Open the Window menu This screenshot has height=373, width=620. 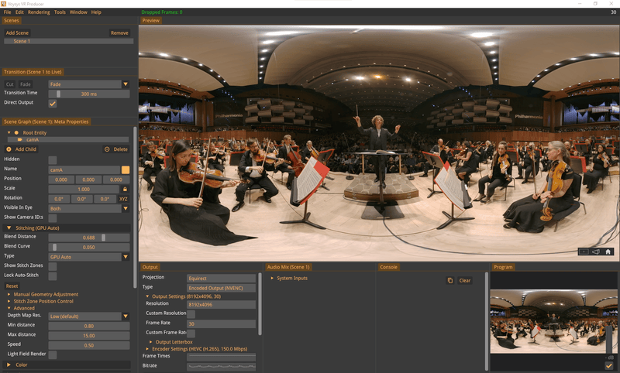78,12
